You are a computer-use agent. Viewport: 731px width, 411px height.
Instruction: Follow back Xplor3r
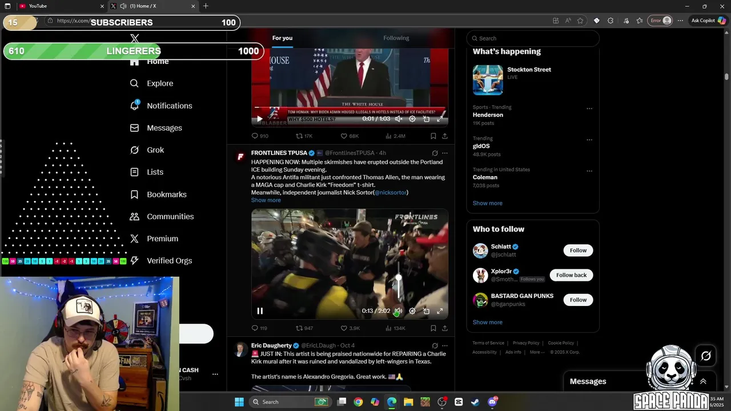pos(571,275)
